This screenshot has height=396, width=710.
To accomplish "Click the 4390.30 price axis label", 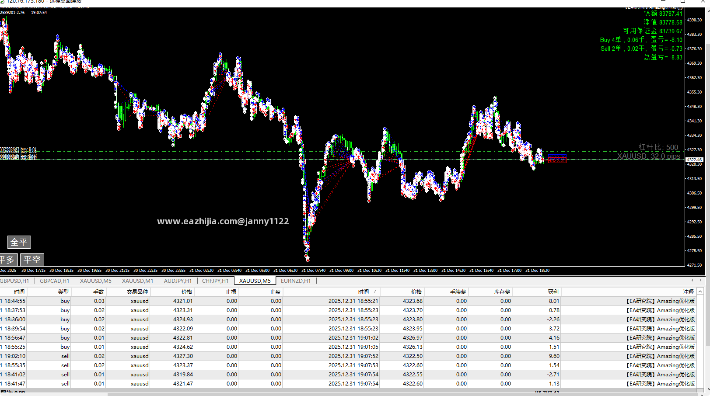I will [x=694, y=20].
